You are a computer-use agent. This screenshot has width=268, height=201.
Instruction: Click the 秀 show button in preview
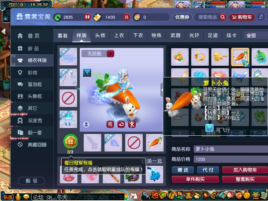tap(110, 124)
